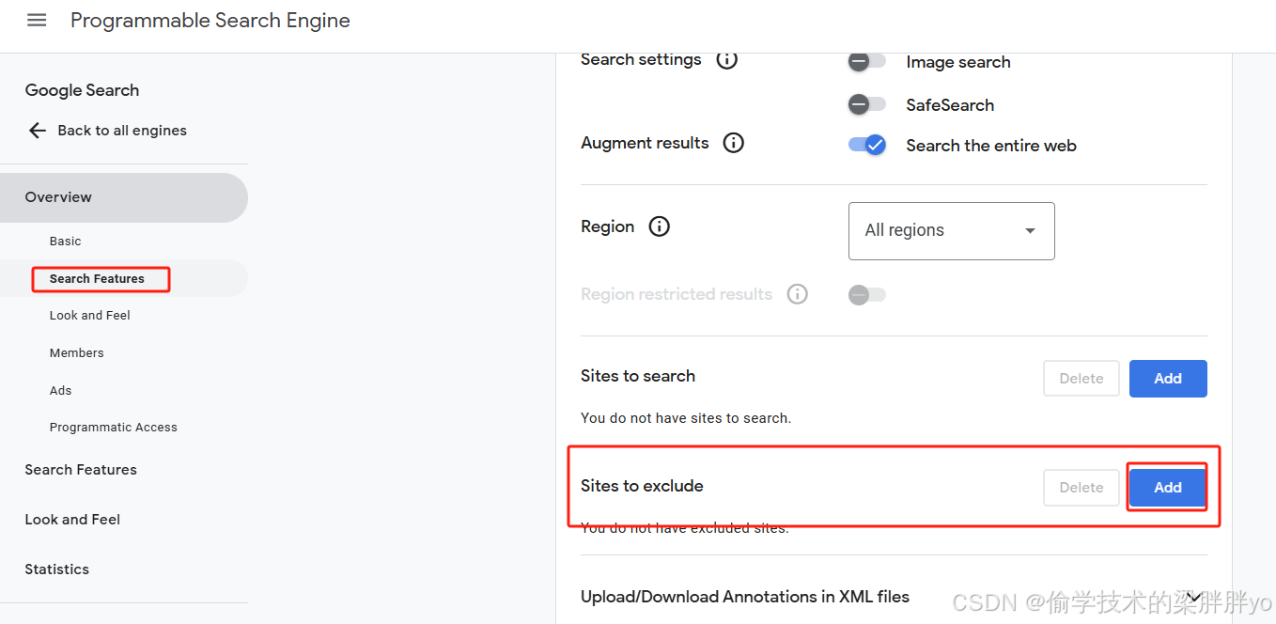1276x624 pixels.
Task: Click Delete button for Sites to exclude
Action: tap(1081, 488)
